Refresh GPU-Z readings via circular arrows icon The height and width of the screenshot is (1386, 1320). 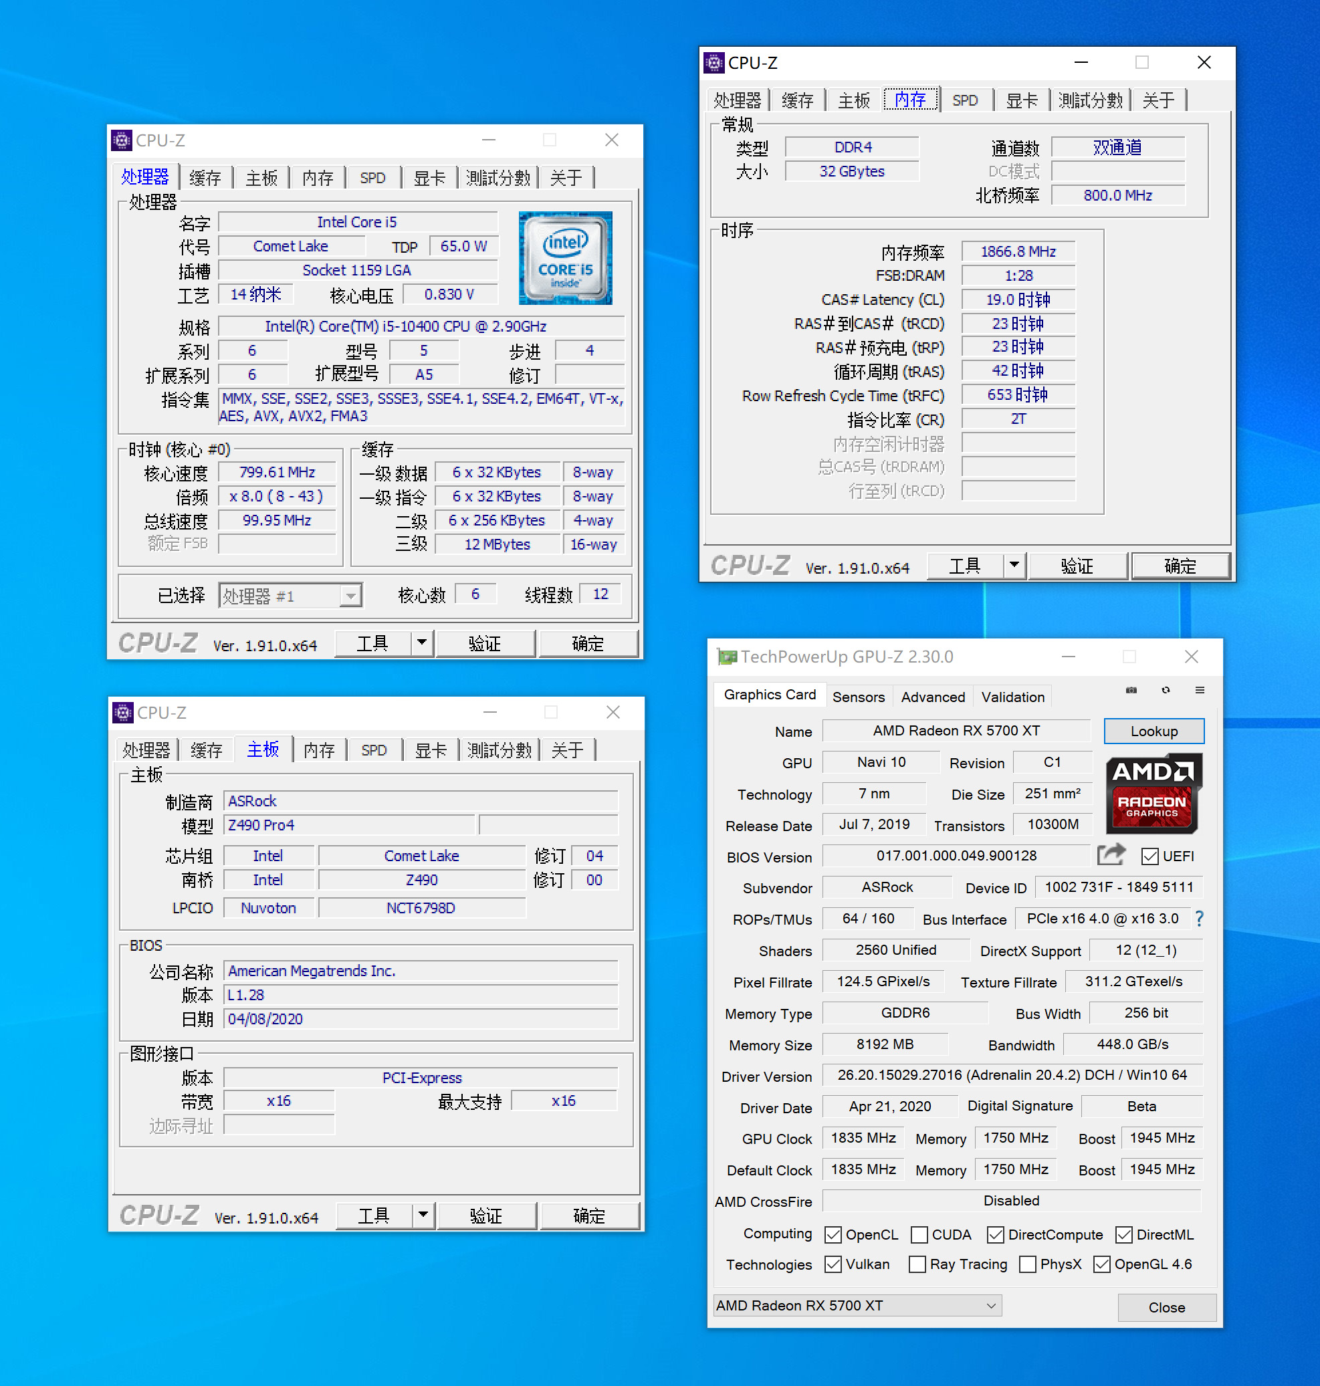[x=1166, y=690]
